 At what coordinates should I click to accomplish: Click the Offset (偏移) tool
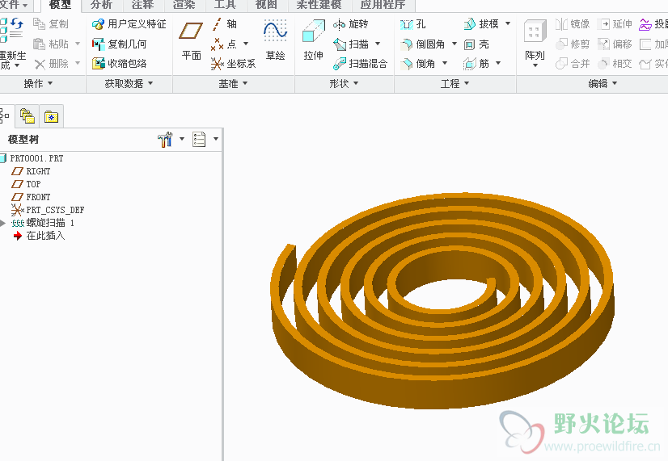[615, 44]
